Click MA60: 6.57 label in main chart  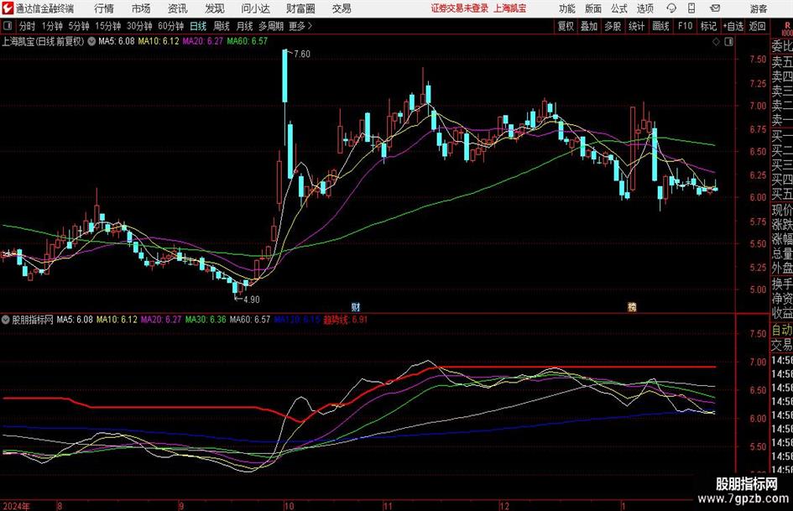248,41
